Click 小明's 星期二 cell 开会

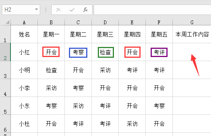(x=78, y=70)
